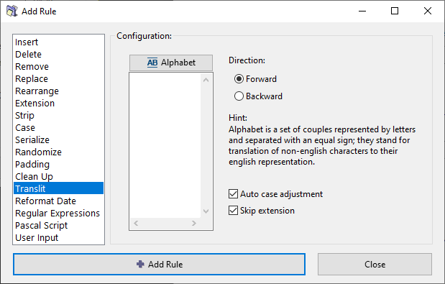445x284 pixels.
Task: Toggle Auto case adjustment checkbox
Action: (x=234, y=194)
